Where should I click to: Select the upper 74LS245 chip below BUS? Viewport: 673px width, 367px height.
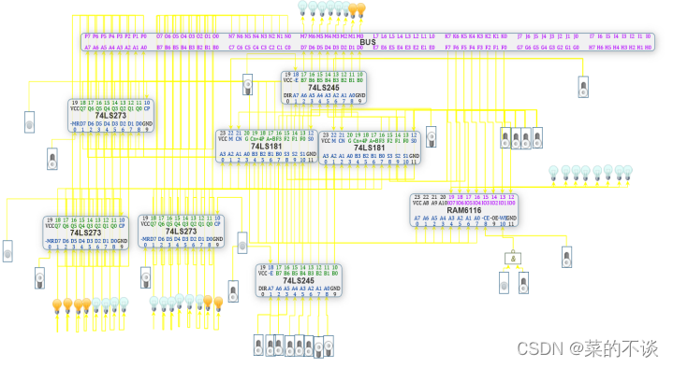pos(324,88)
